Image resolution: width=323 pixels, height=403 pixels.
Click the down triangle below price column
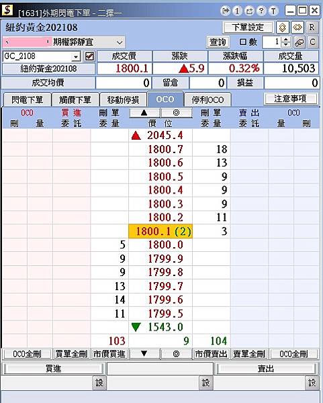[144, 354]
